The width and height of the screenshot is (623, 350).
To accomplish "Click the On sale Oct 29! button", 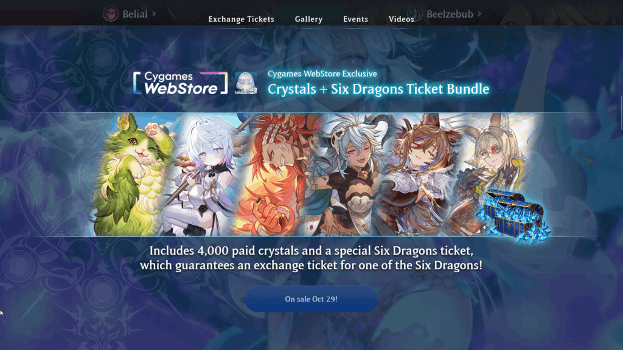I will pos(311,299).
